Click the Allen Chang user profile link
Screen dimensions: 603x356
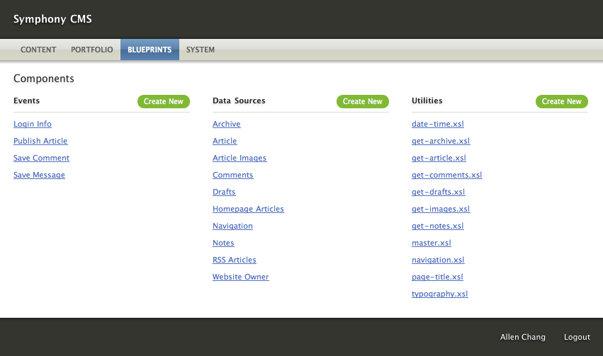tap(523, 338)
